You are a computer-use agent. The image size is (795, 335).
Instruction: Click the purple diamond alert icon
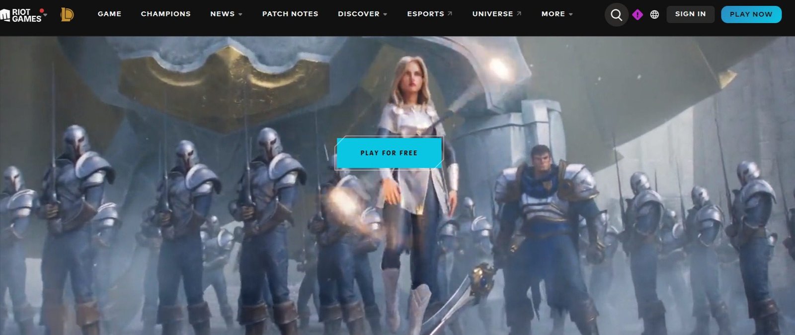tap(637, 15)
